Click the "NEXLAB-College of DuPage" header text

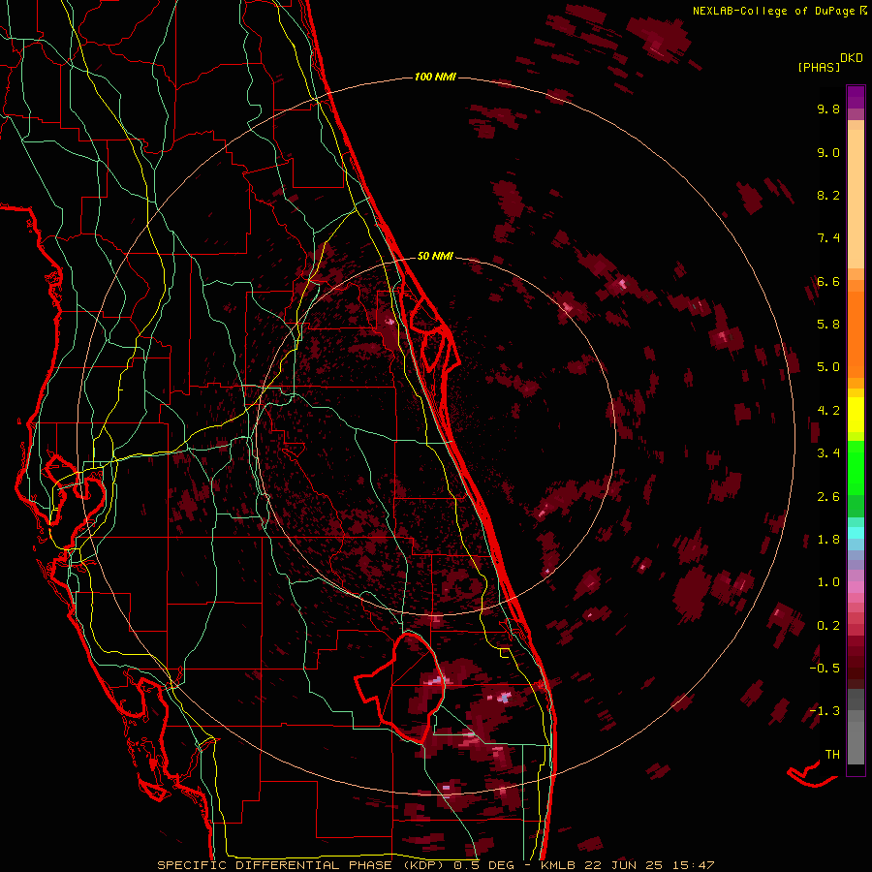pos(774,11)
